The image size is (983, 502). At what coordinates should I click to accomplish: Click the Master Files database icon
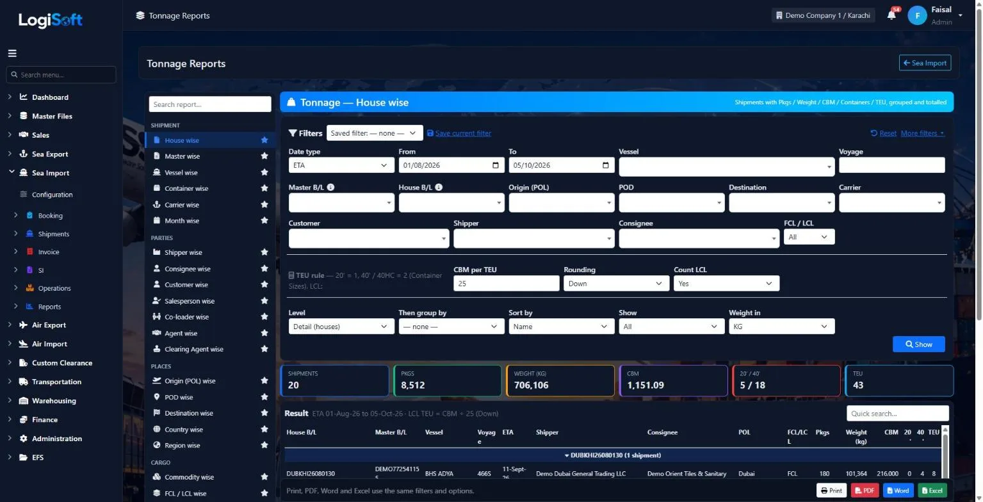coord(24,116)
